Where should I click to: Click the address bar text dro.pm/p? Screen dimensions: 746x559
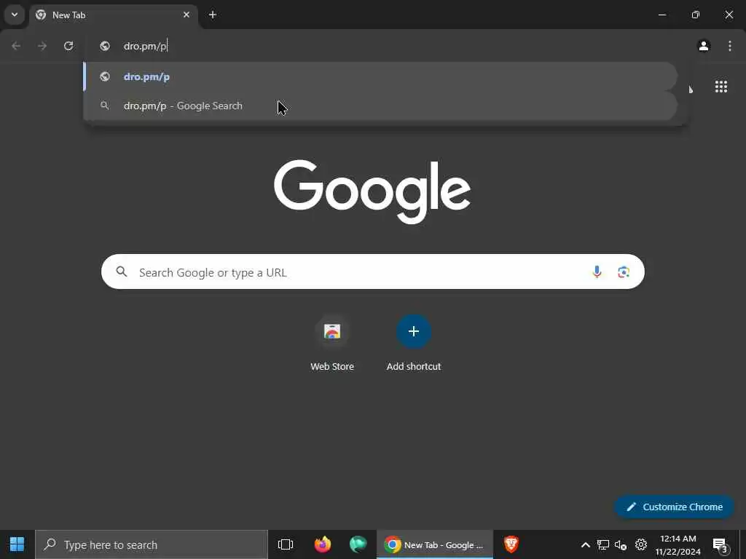point(145,46)
